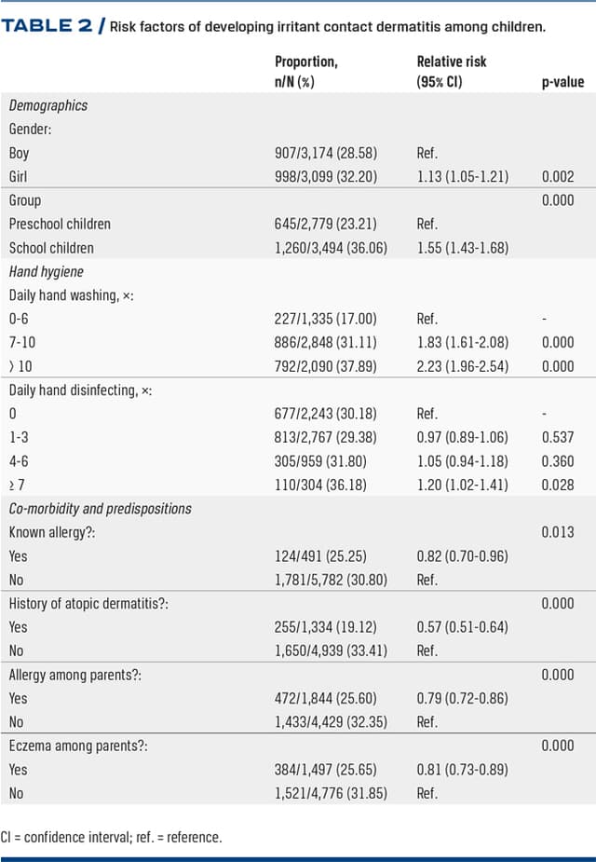The width and height of the screenshot is (596, 862).
Task: Click relative risk value 1.83 (1.61-2.08)
Action: coord(462,342)
